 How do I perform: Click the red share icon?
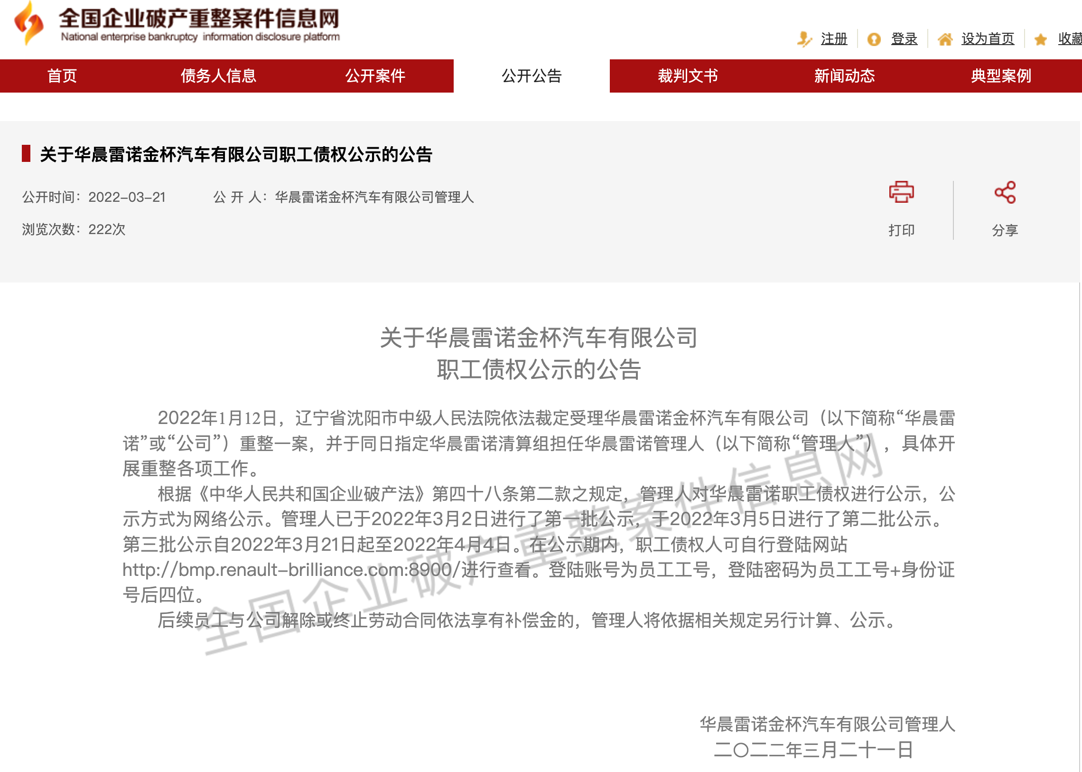[1005, 192]
